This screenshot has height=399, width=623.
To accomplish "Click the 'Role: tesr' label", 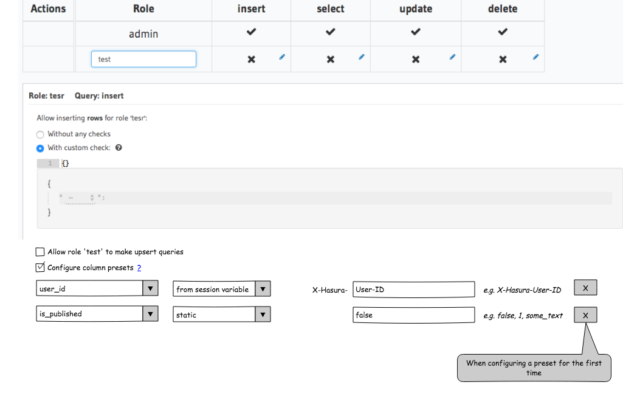I will (x=46, y=95).
